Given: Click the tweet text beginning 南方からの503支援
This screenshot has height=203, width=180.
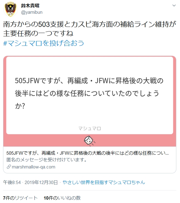Looking at the screenshot, I should click(x=90, y=29).
